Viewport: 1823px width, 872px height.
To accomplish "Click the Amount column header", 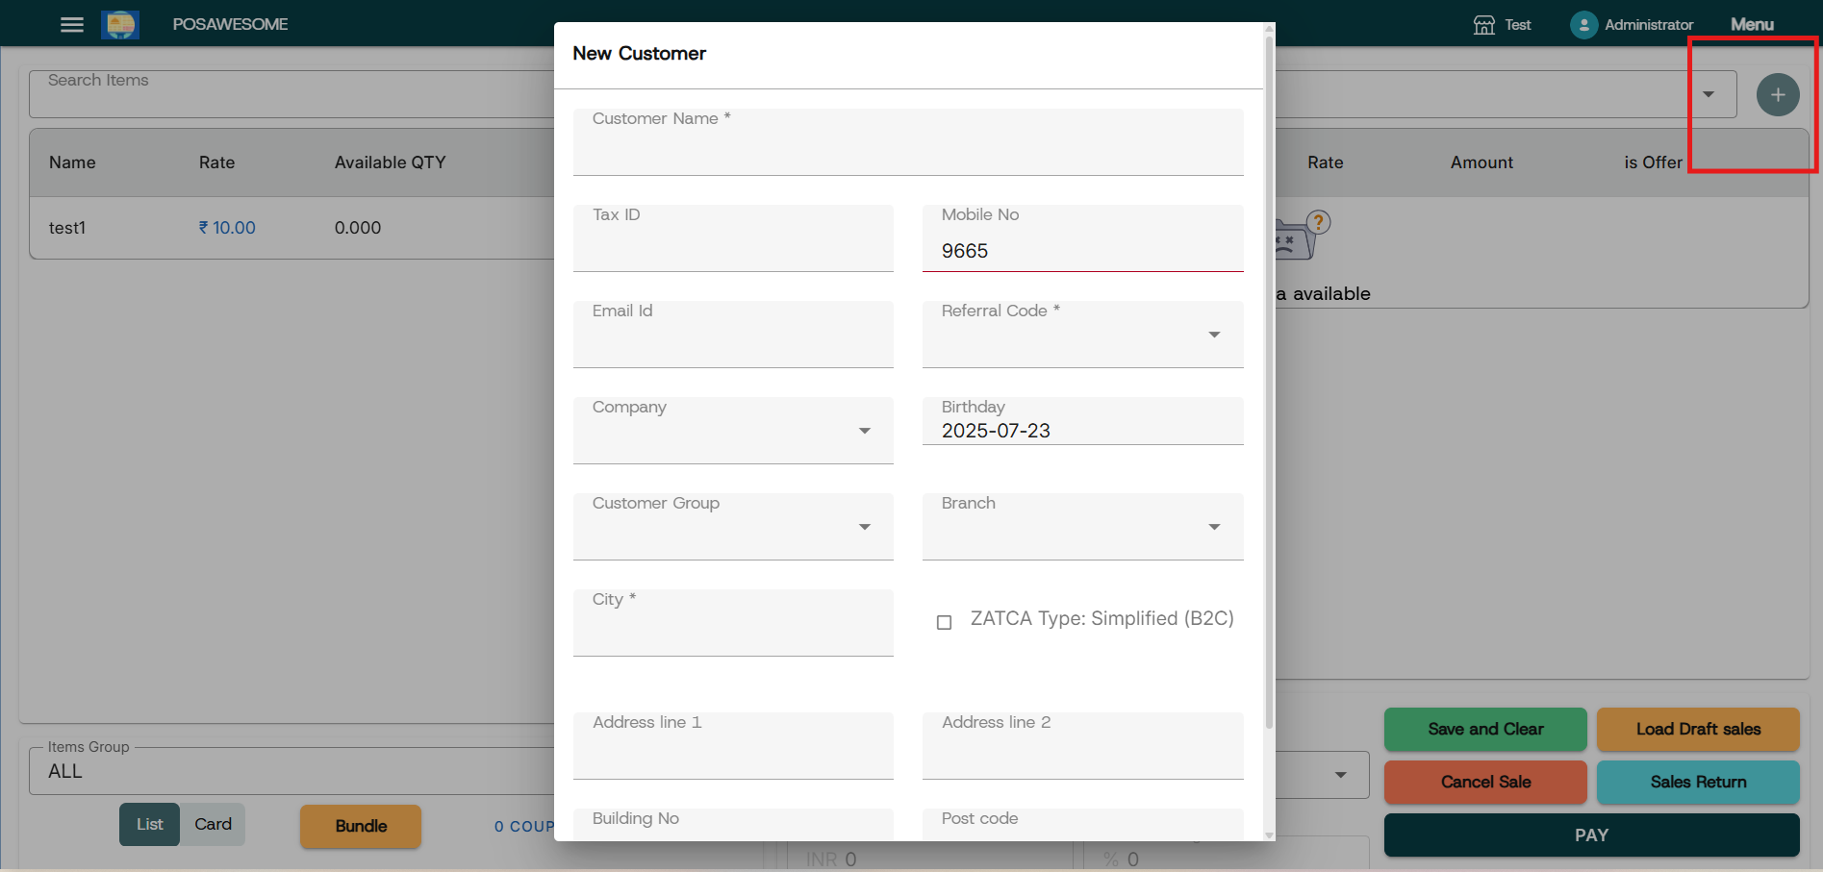I will pos(1481,162).
